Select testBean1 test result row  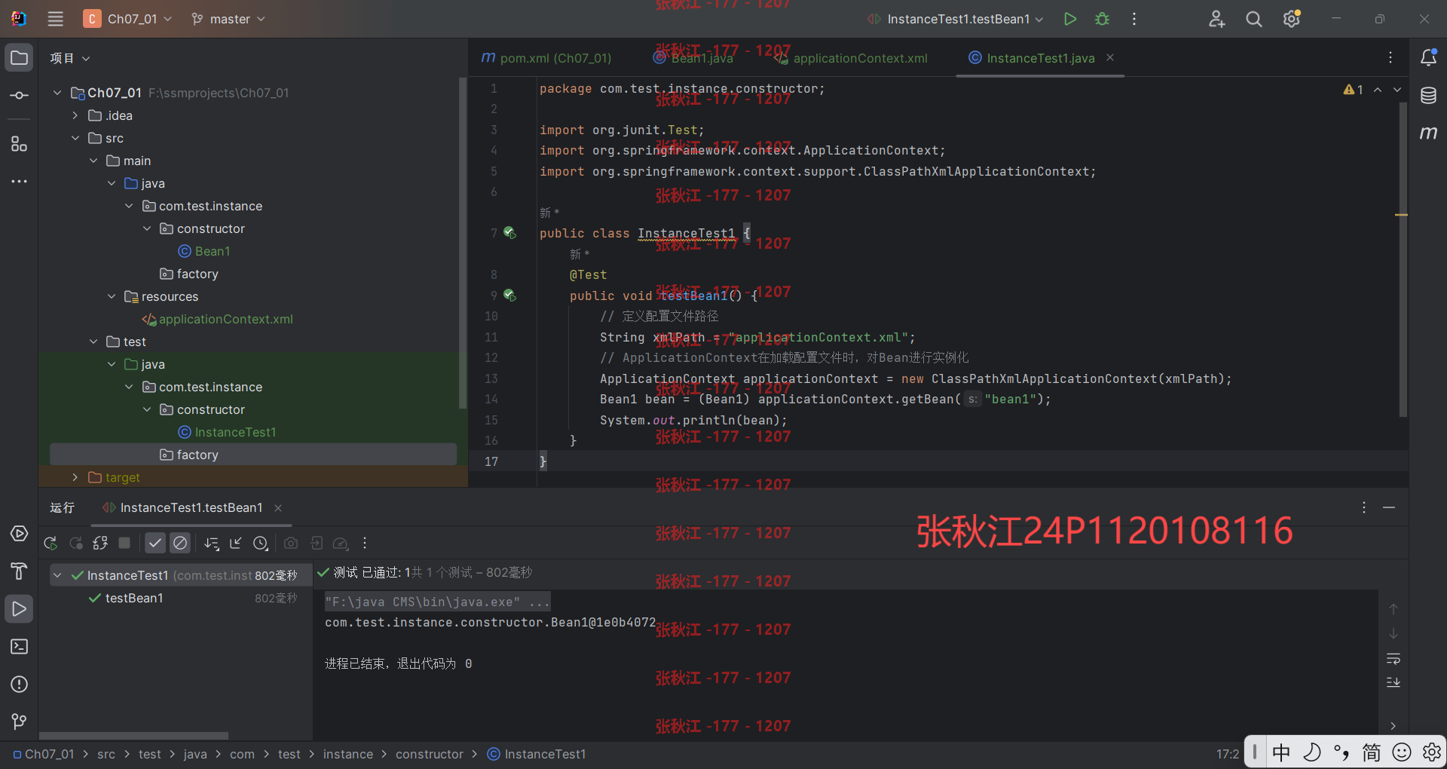point(181,598)
